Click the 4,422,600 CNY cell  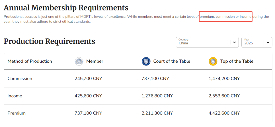point(224,113)
